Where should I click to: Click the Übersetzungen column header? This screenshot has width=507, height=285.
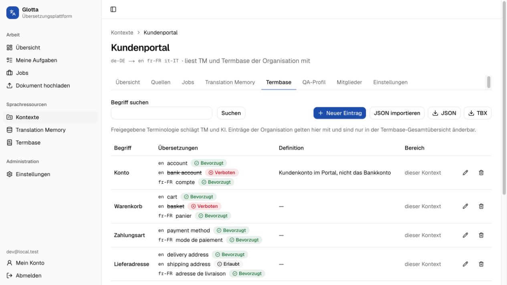point(178,148)
